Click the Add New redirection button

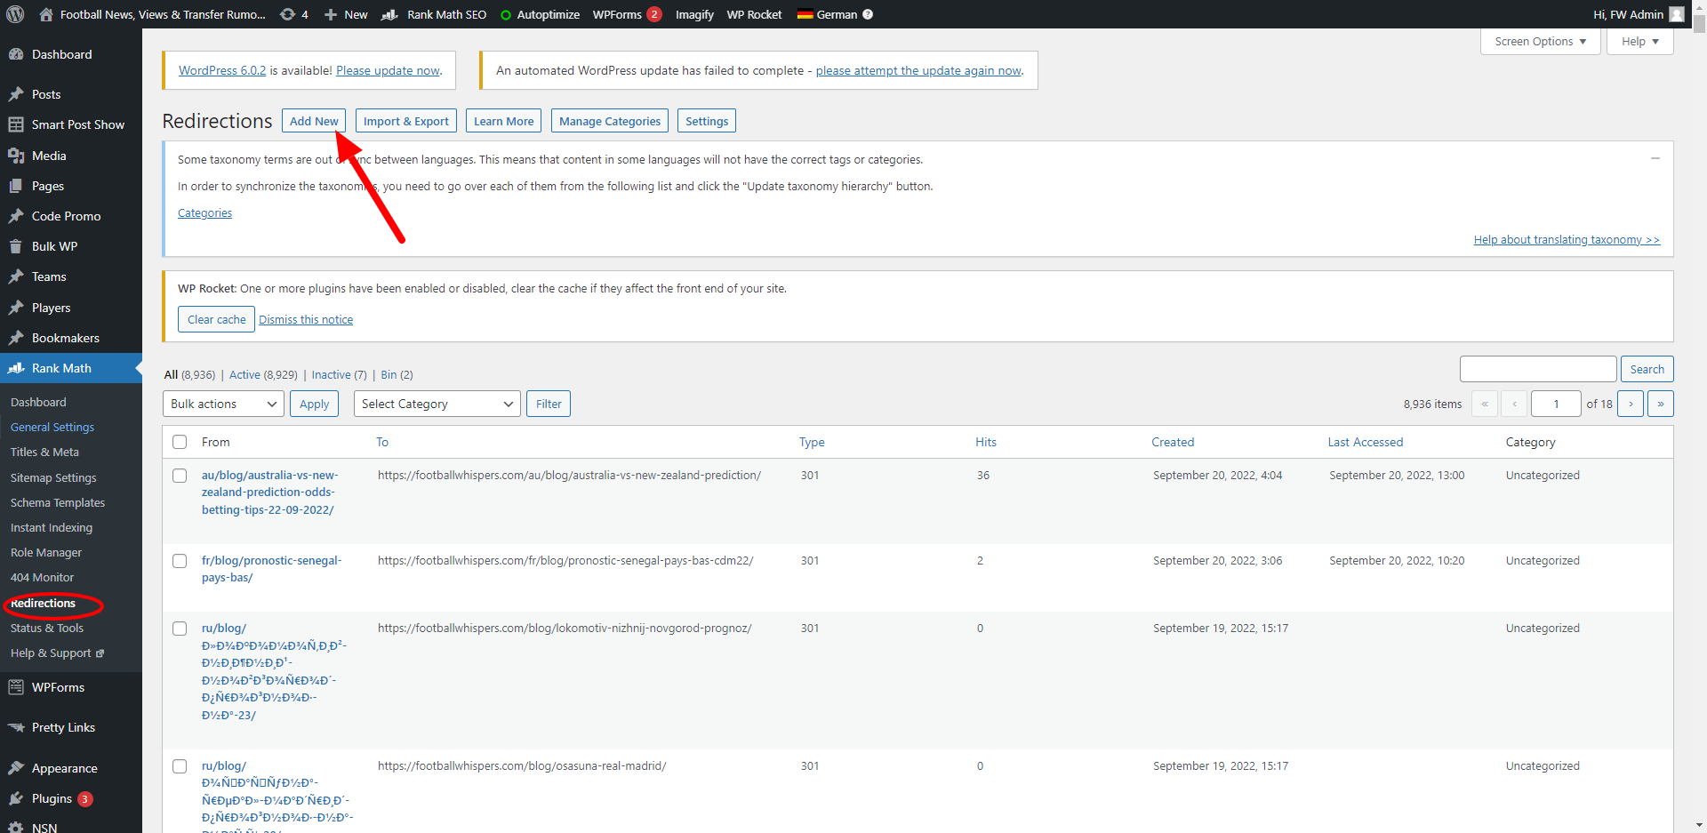pyautogui.click(x=314, y=121)
